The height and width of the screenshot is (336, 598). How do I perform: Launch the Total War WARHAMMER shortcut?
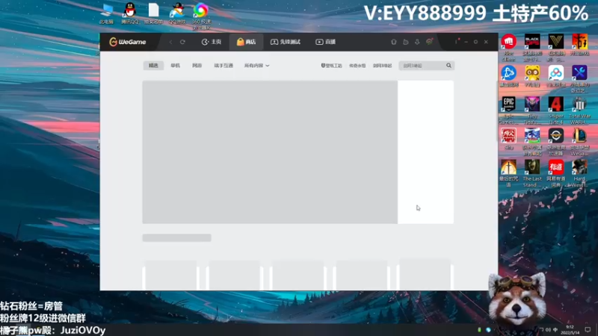[x=579, y=110]
